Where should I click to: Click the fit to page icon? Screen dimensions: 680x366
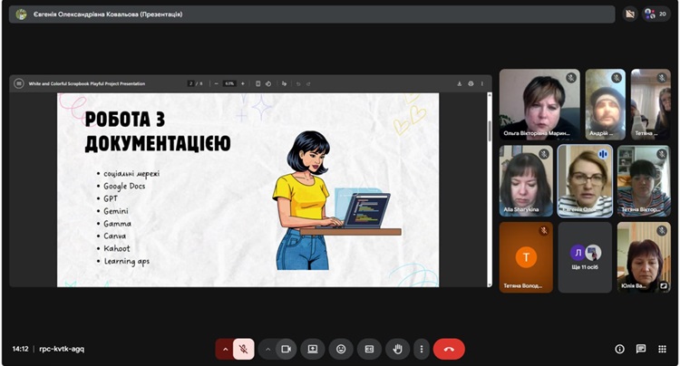257,83
